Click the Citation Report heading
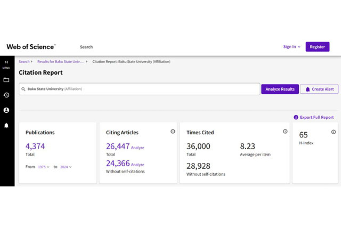Viewport: 359px width, 245px height. click(x=40, y=73)
